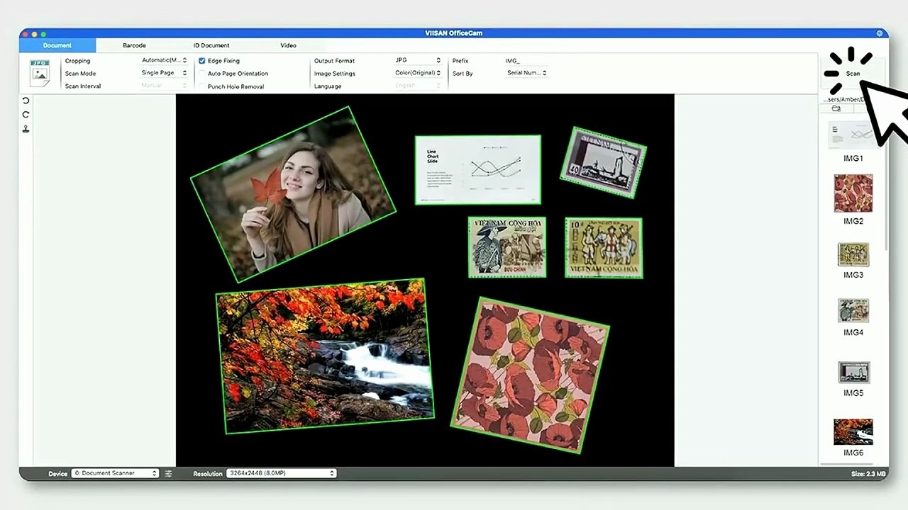Click the Size: 2.3 MB status text
This screenshot has height=510, width=908.
tap(868, 473)
